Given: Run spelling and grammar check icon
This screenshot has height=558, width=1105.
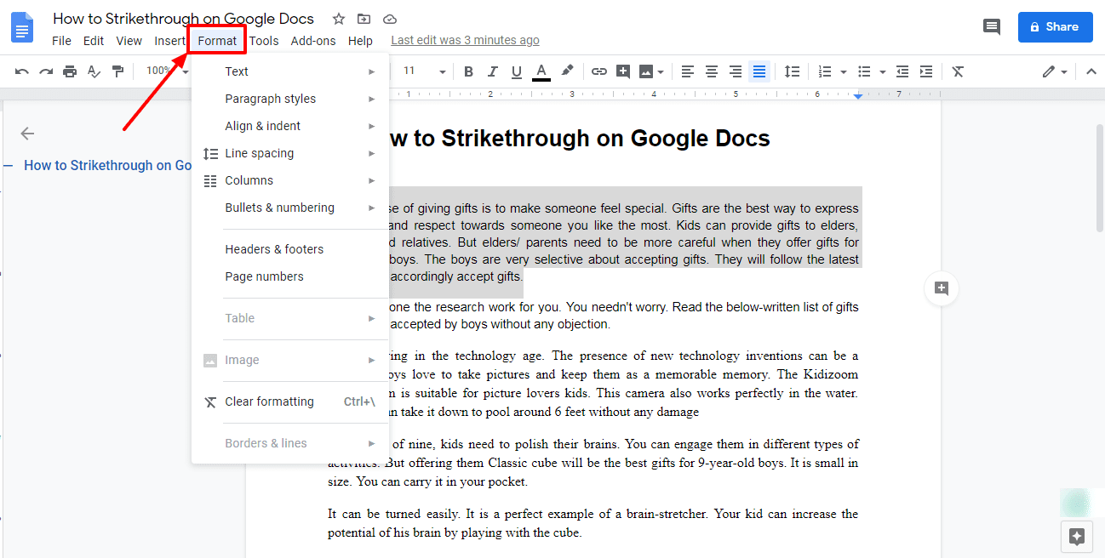Looking at the screenshot, I should [94, 71].
